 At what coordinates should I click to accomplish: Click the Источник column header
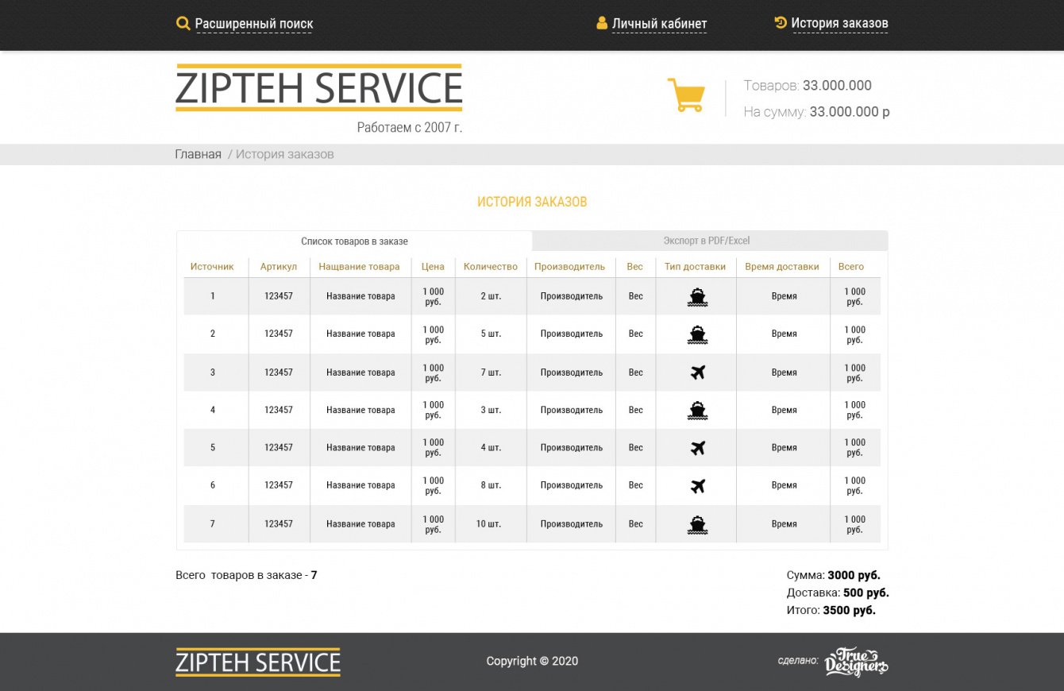pos(212,267)
